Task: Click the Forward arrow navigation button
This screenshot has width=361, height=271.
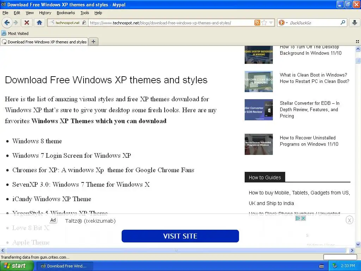Action: [x=16, y=23]
